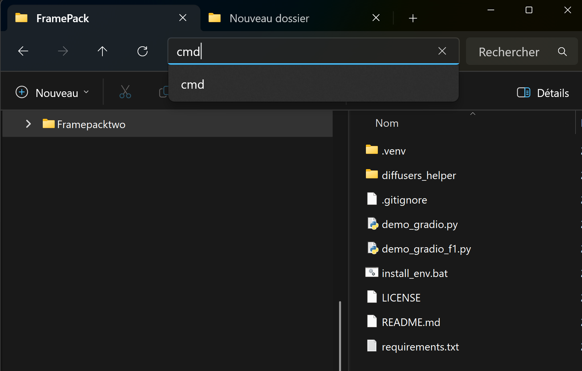Click the .gitignore file icon
The width and height of the screenshot is (582, 371).
372,199
